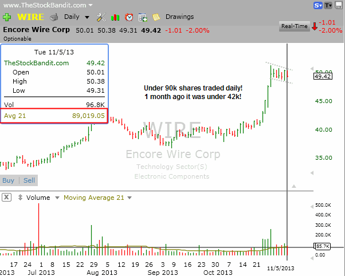Click the Encore Wire Corp header name

pyautogui.click(x=36, y=30)
